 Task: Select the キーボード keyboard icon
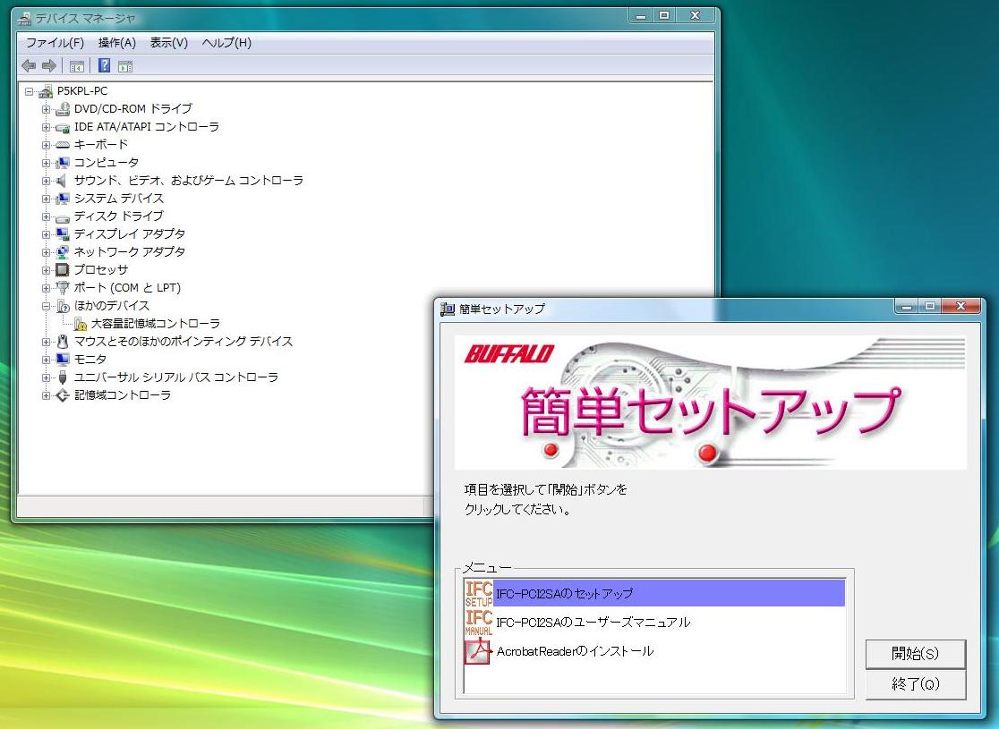63,145
